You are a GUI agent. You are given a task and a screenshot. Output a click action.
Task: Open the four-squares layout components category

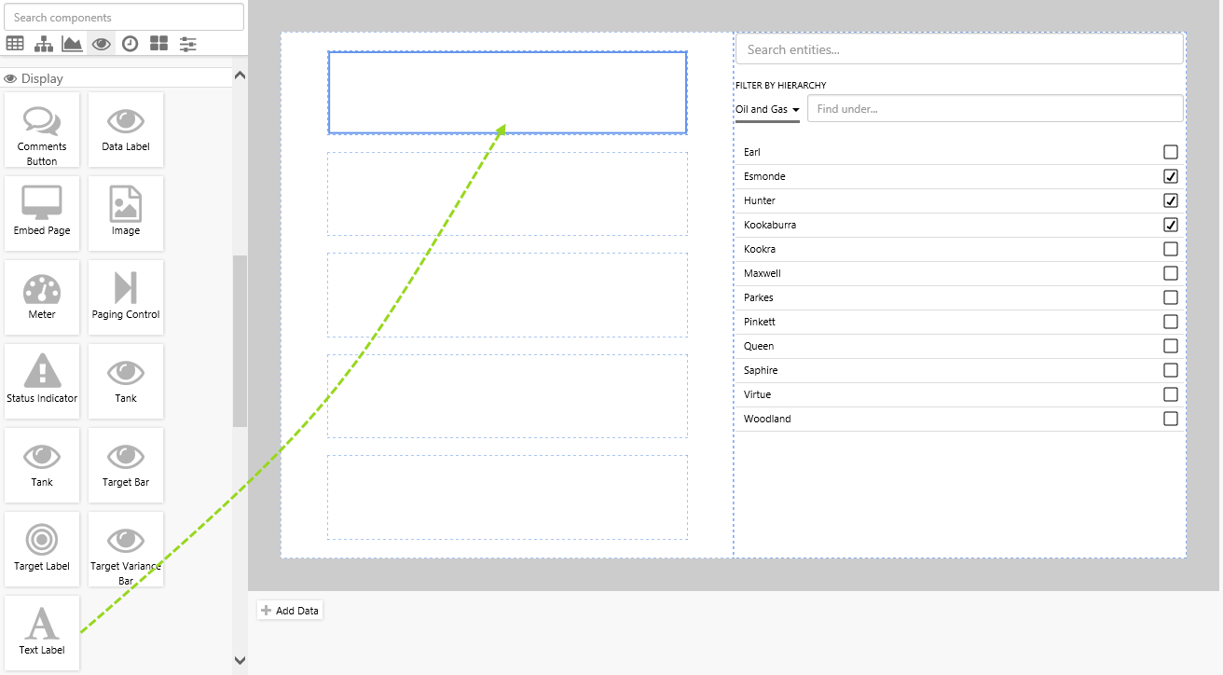[x=159, y=43]
